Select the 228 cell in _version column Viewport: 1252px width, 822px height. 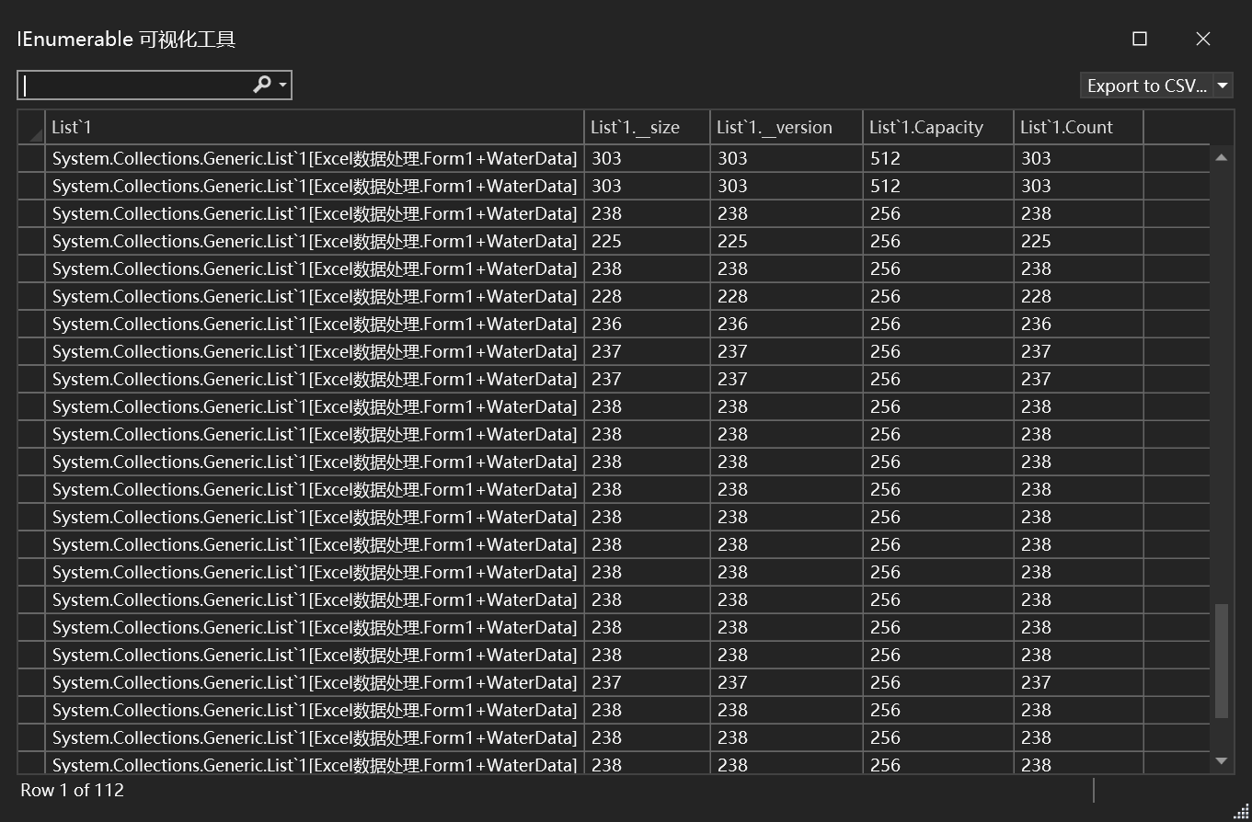[787, 296]
